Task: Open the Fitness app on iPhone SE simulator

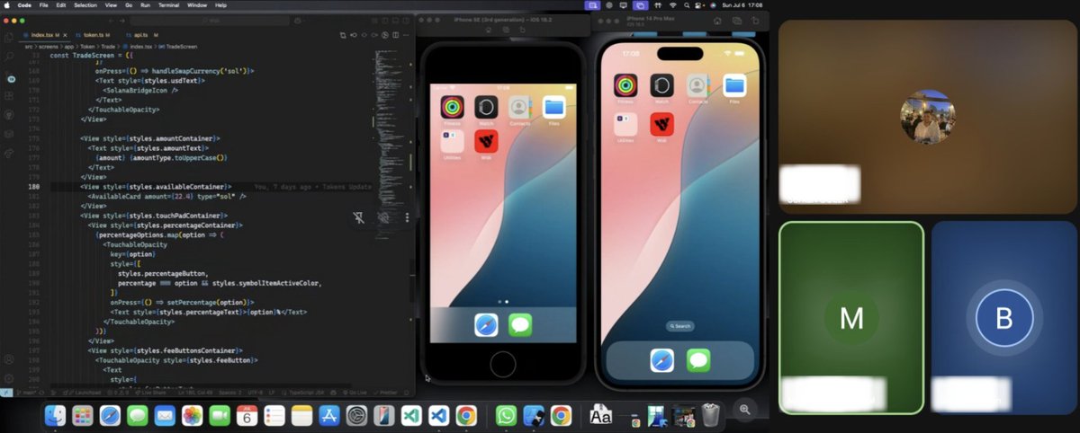Action: click(x=452, y=107)
